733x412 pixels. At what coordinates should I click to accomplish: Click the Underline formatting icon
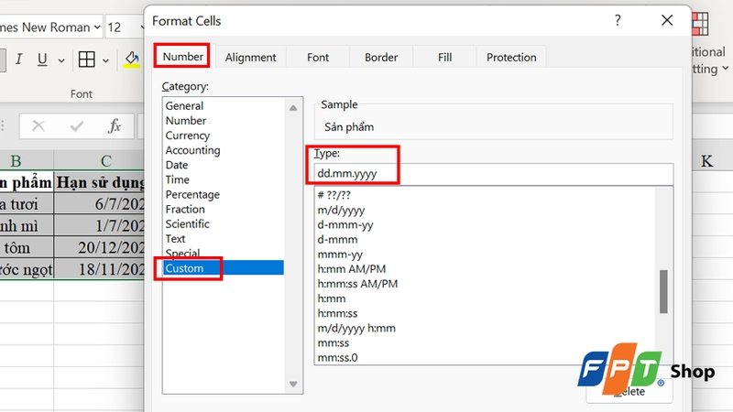click(42, 60)
